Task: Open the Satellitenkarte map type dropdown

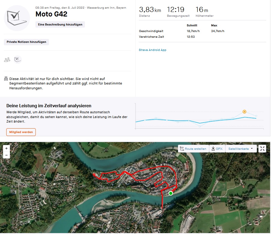Action: tap(241, 149)
